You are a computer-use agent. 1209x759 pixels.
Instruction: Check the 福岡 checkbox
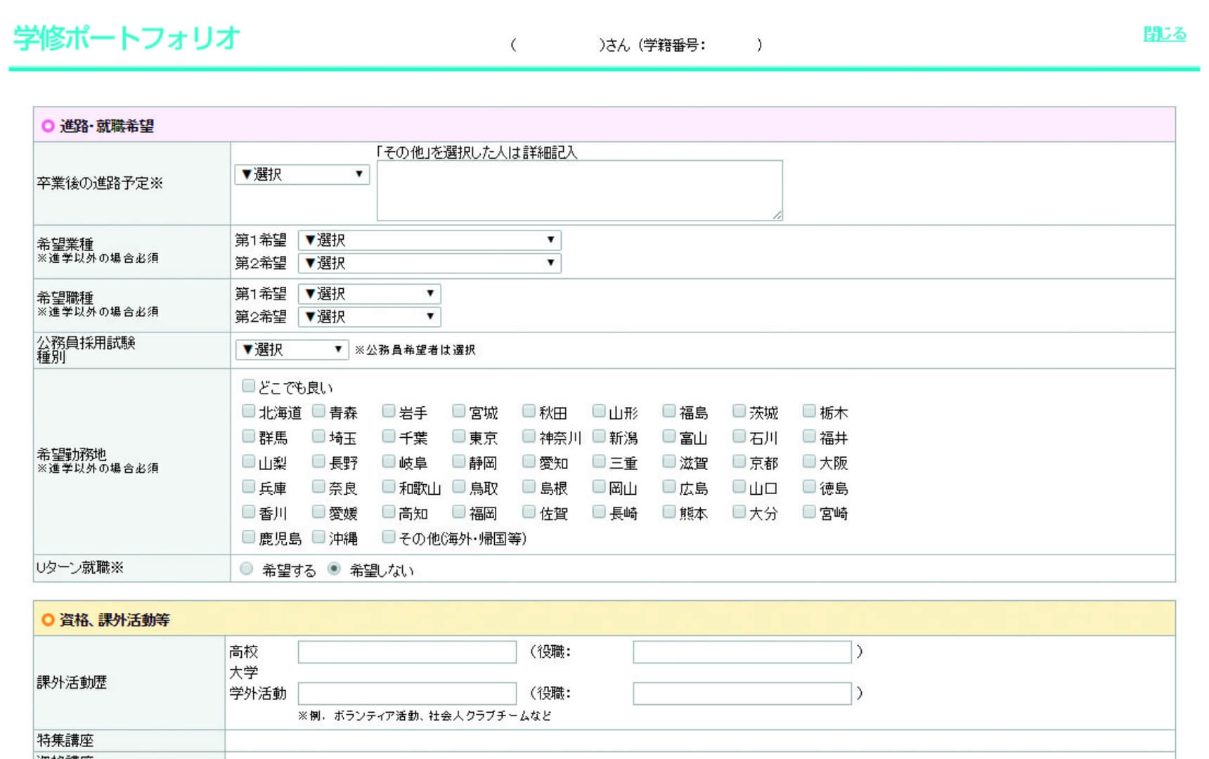point(459,512)
